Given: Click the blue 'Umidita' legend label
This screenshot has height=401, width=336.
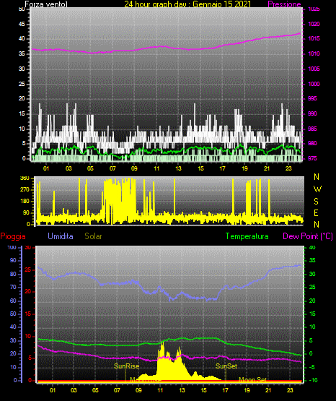Looking at the screenshot, I should click(x=61, y=236).
